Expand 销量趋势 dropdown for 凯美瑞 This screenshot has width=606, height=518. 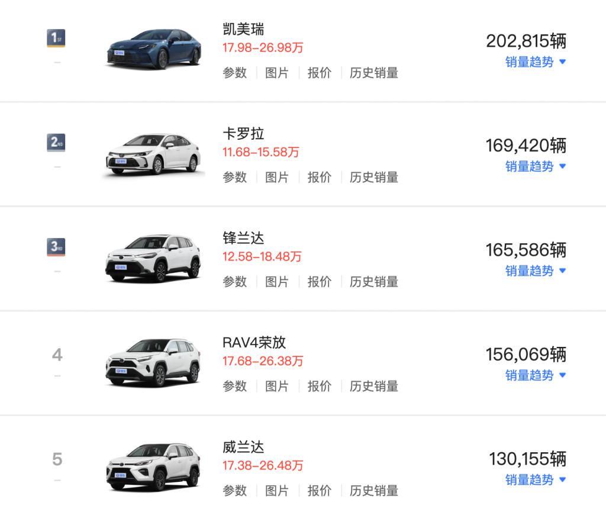coord(536,62)
